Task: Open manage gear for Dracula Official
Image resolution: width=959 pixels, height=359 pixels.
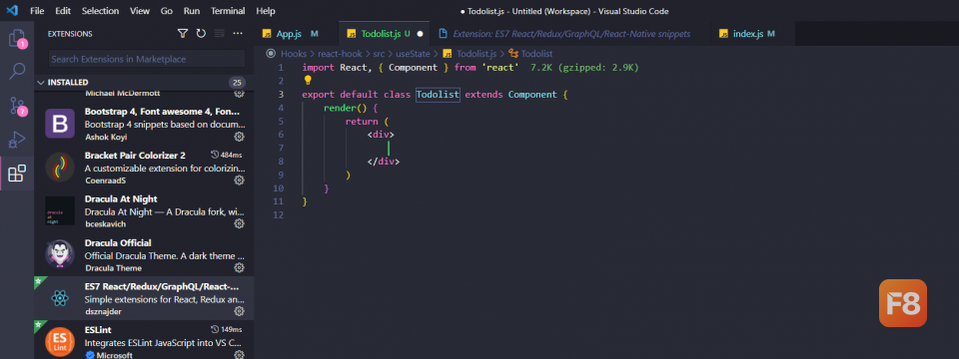Action: [239, 267]
